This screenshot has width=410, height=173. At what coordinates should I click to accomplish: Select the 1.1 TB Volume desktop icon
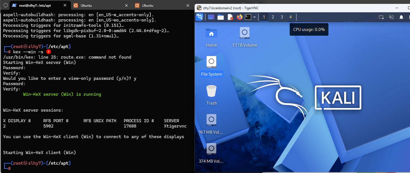pyautogui.click(x=245, y=37)
